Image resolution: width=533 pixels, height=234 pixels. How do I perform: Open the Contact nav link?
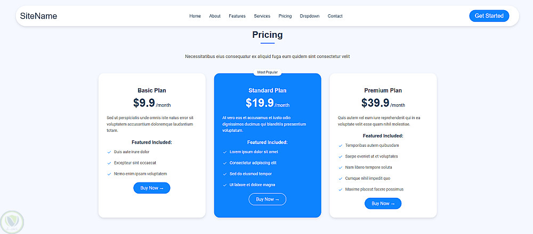335,16
